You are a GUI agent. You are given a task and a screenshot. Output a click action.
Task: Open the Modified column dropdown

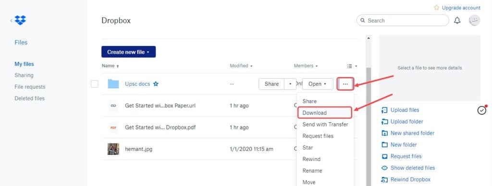[241, 66]
